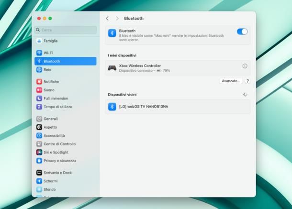Screen dimensions: 292x209
Task: Open the Rete globe icon
Action: point(39,70)
